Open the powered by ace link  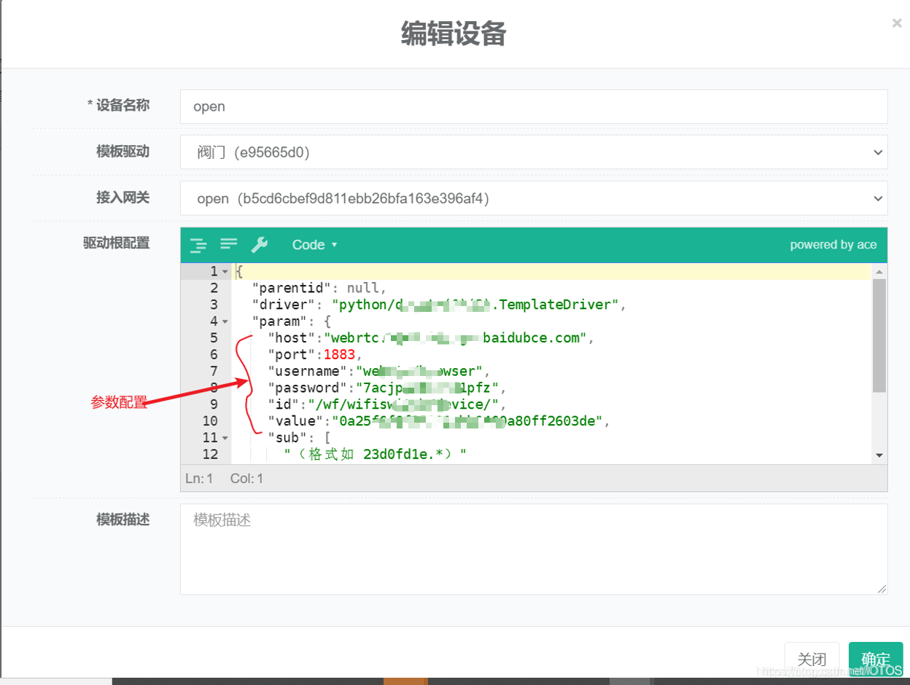tap(833, 245)
